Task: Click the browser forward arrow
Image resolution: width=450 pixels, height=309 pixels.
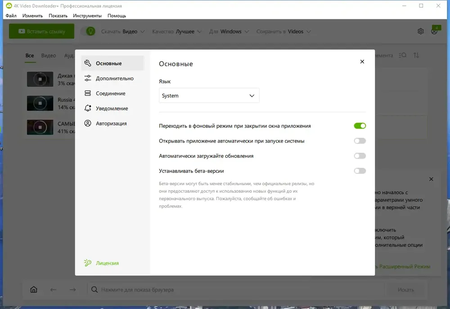Action: (x=72, y=290)
